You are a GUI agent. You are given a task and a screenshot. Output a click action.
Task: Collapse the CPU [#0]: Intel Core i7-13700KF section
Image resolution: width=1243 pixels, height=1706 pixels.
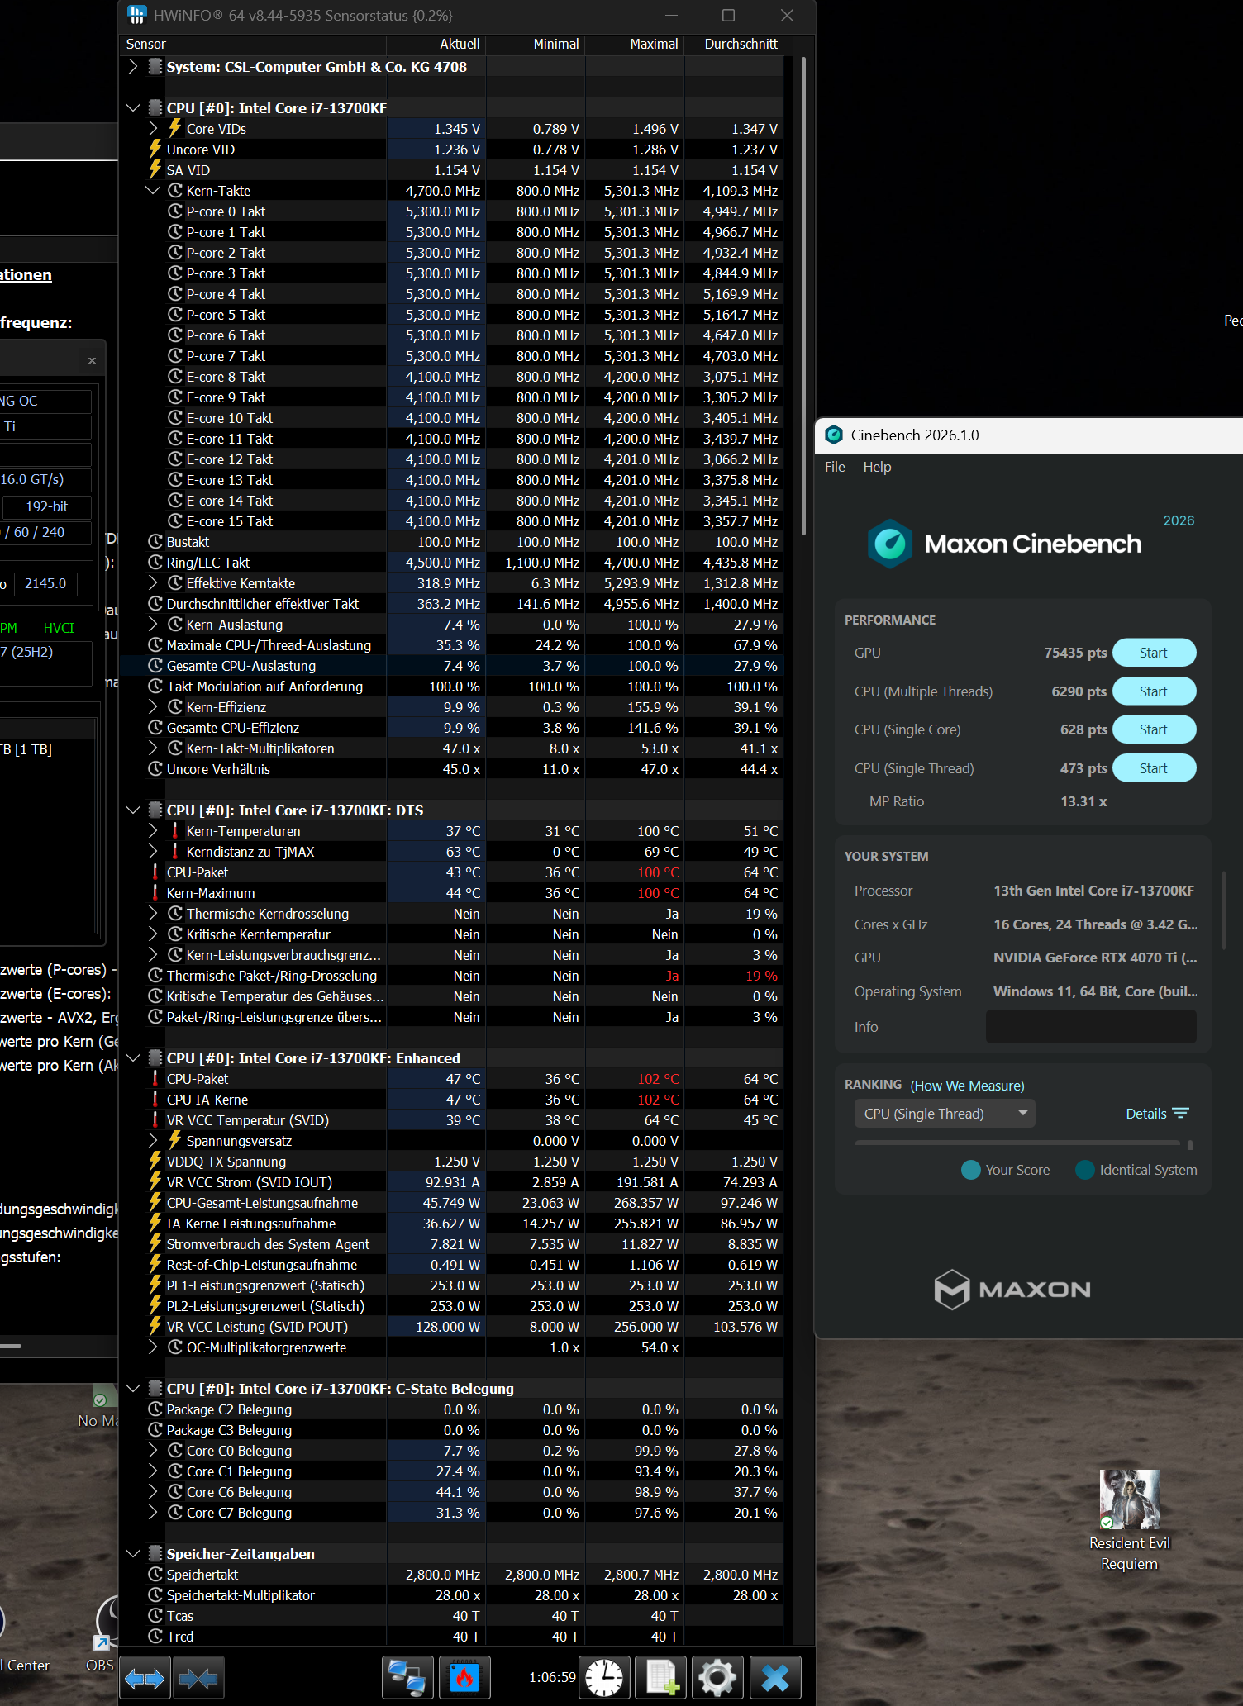click(x=133, y=108)
